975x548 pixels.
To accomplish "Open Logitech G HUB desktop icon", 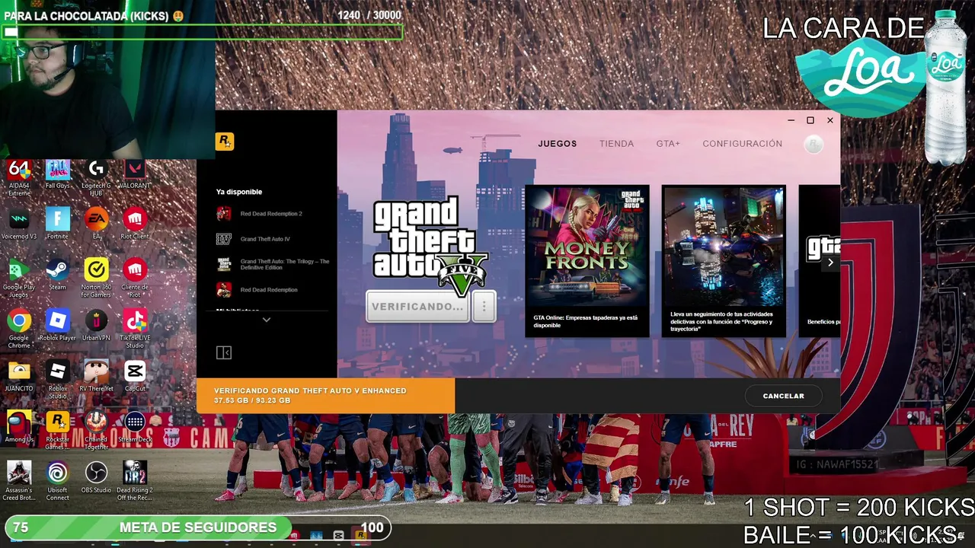I will coord(96,178).
